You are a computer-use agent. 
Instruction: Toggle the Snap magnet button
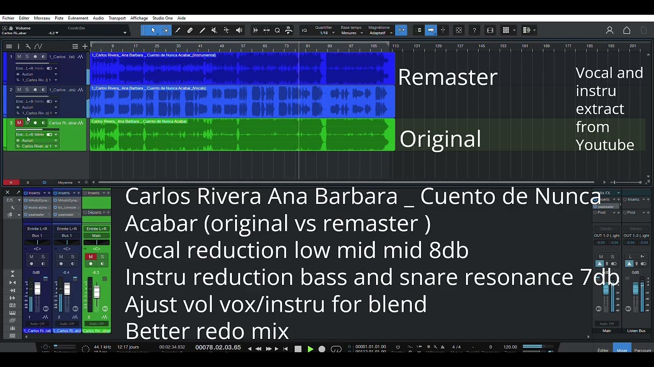pyautogui.click(x=402, y=30)
